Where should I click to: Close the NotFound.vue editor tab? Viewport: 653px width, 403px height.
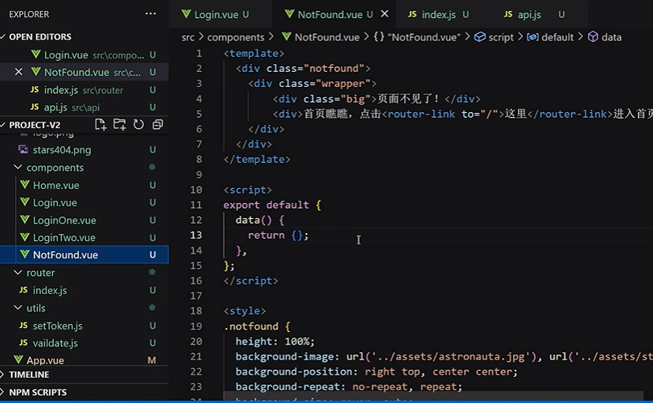pos(384,13)
